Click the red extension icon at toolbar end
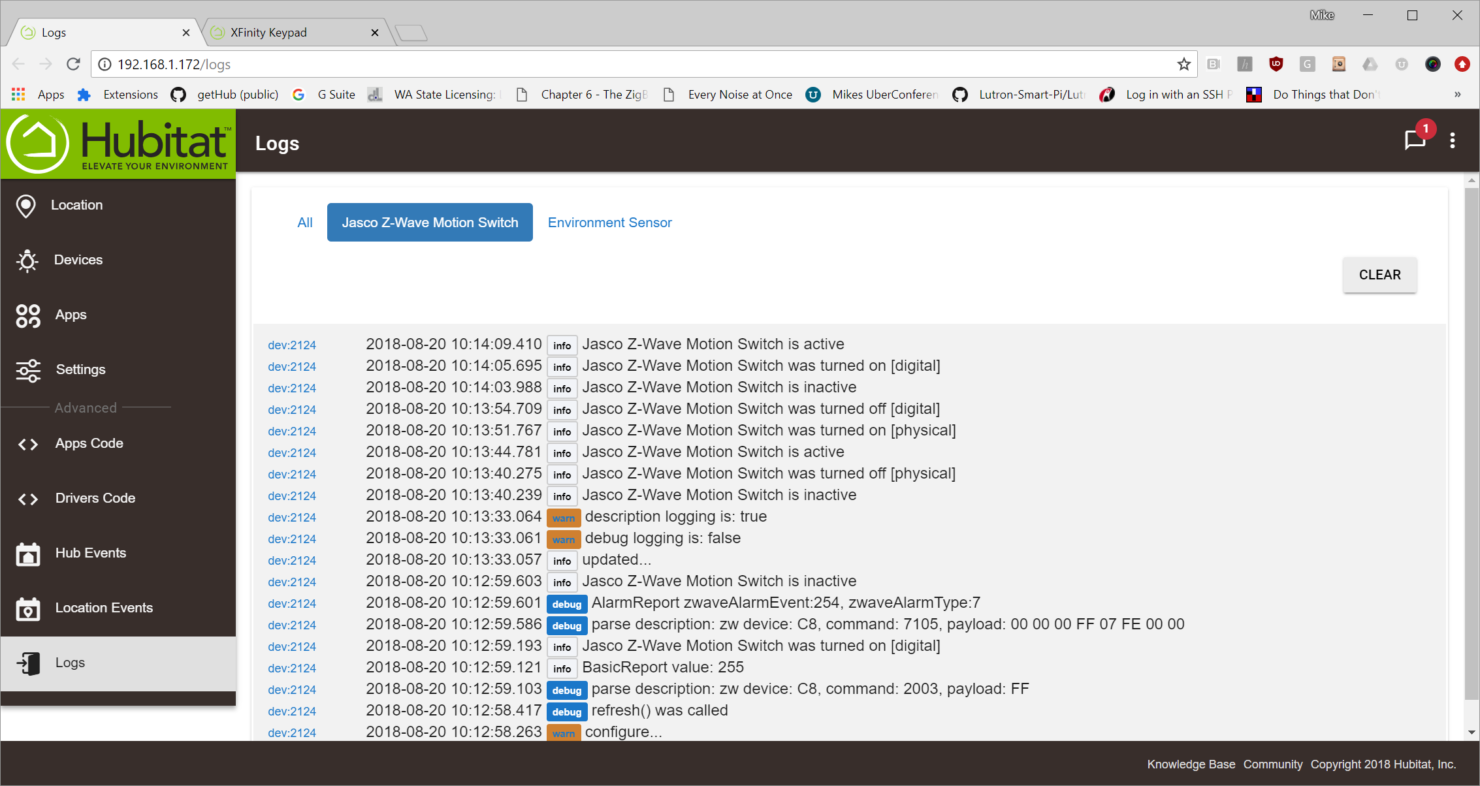 (x=1462, y=64)
